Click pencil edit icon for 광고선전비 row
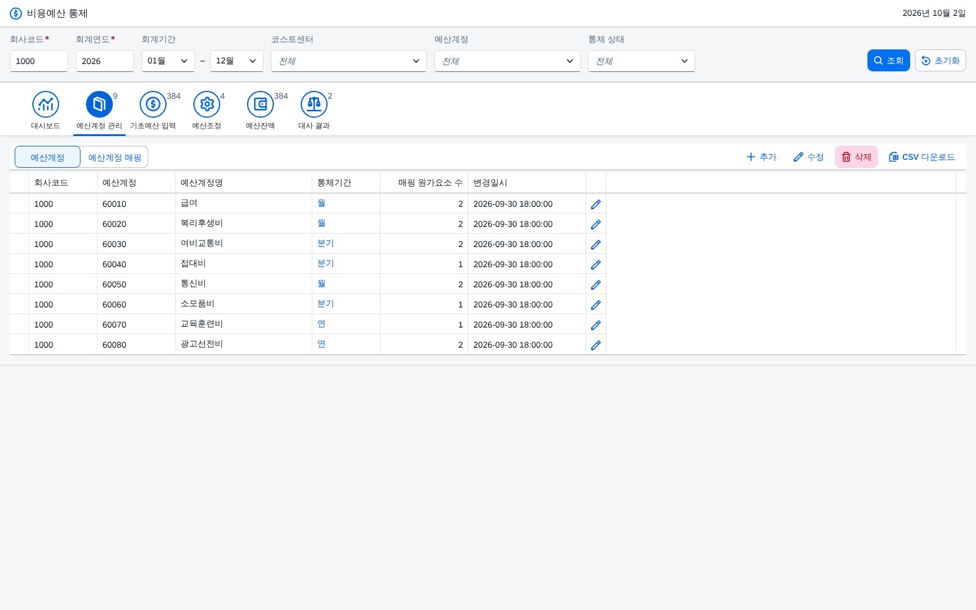The width and height of the screenshot is (976, 610). click(596, 345)
